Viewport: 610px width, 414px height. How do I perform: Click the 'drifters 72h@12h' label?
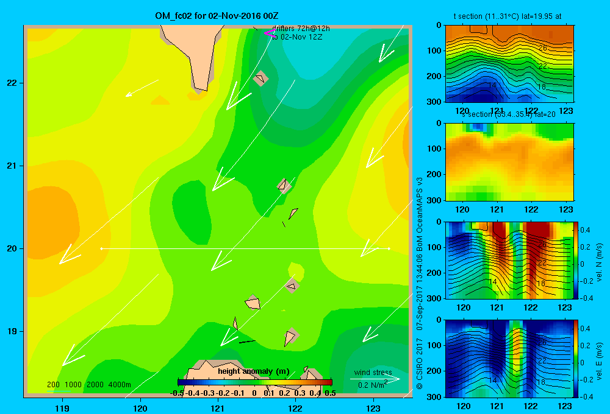coord(301,29)
